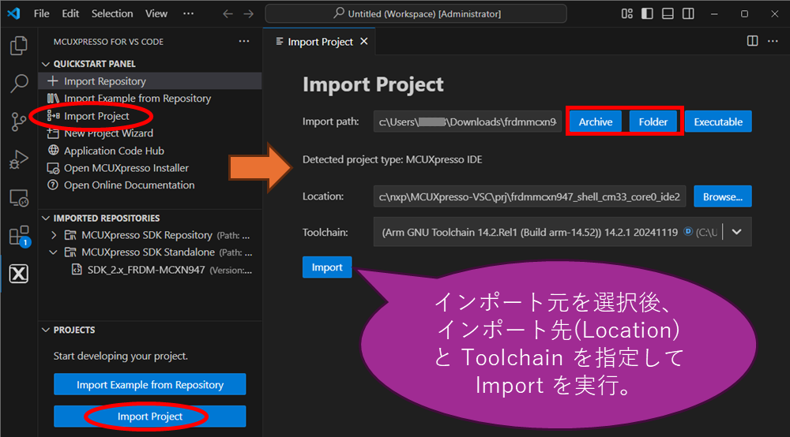790x437 pixels.
Task: Open the Source Control view
Action: 18,121
